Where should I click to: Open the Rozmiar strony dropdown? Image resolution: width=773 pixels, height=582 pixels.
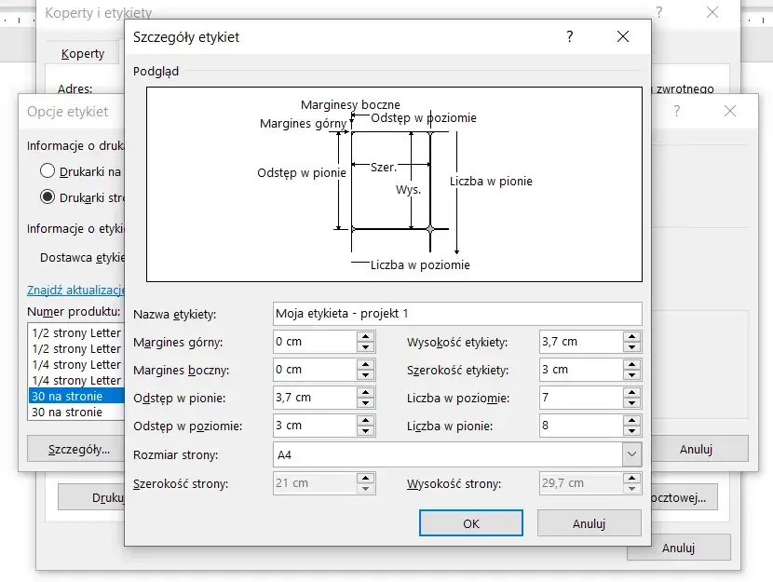tap(631, 454)
